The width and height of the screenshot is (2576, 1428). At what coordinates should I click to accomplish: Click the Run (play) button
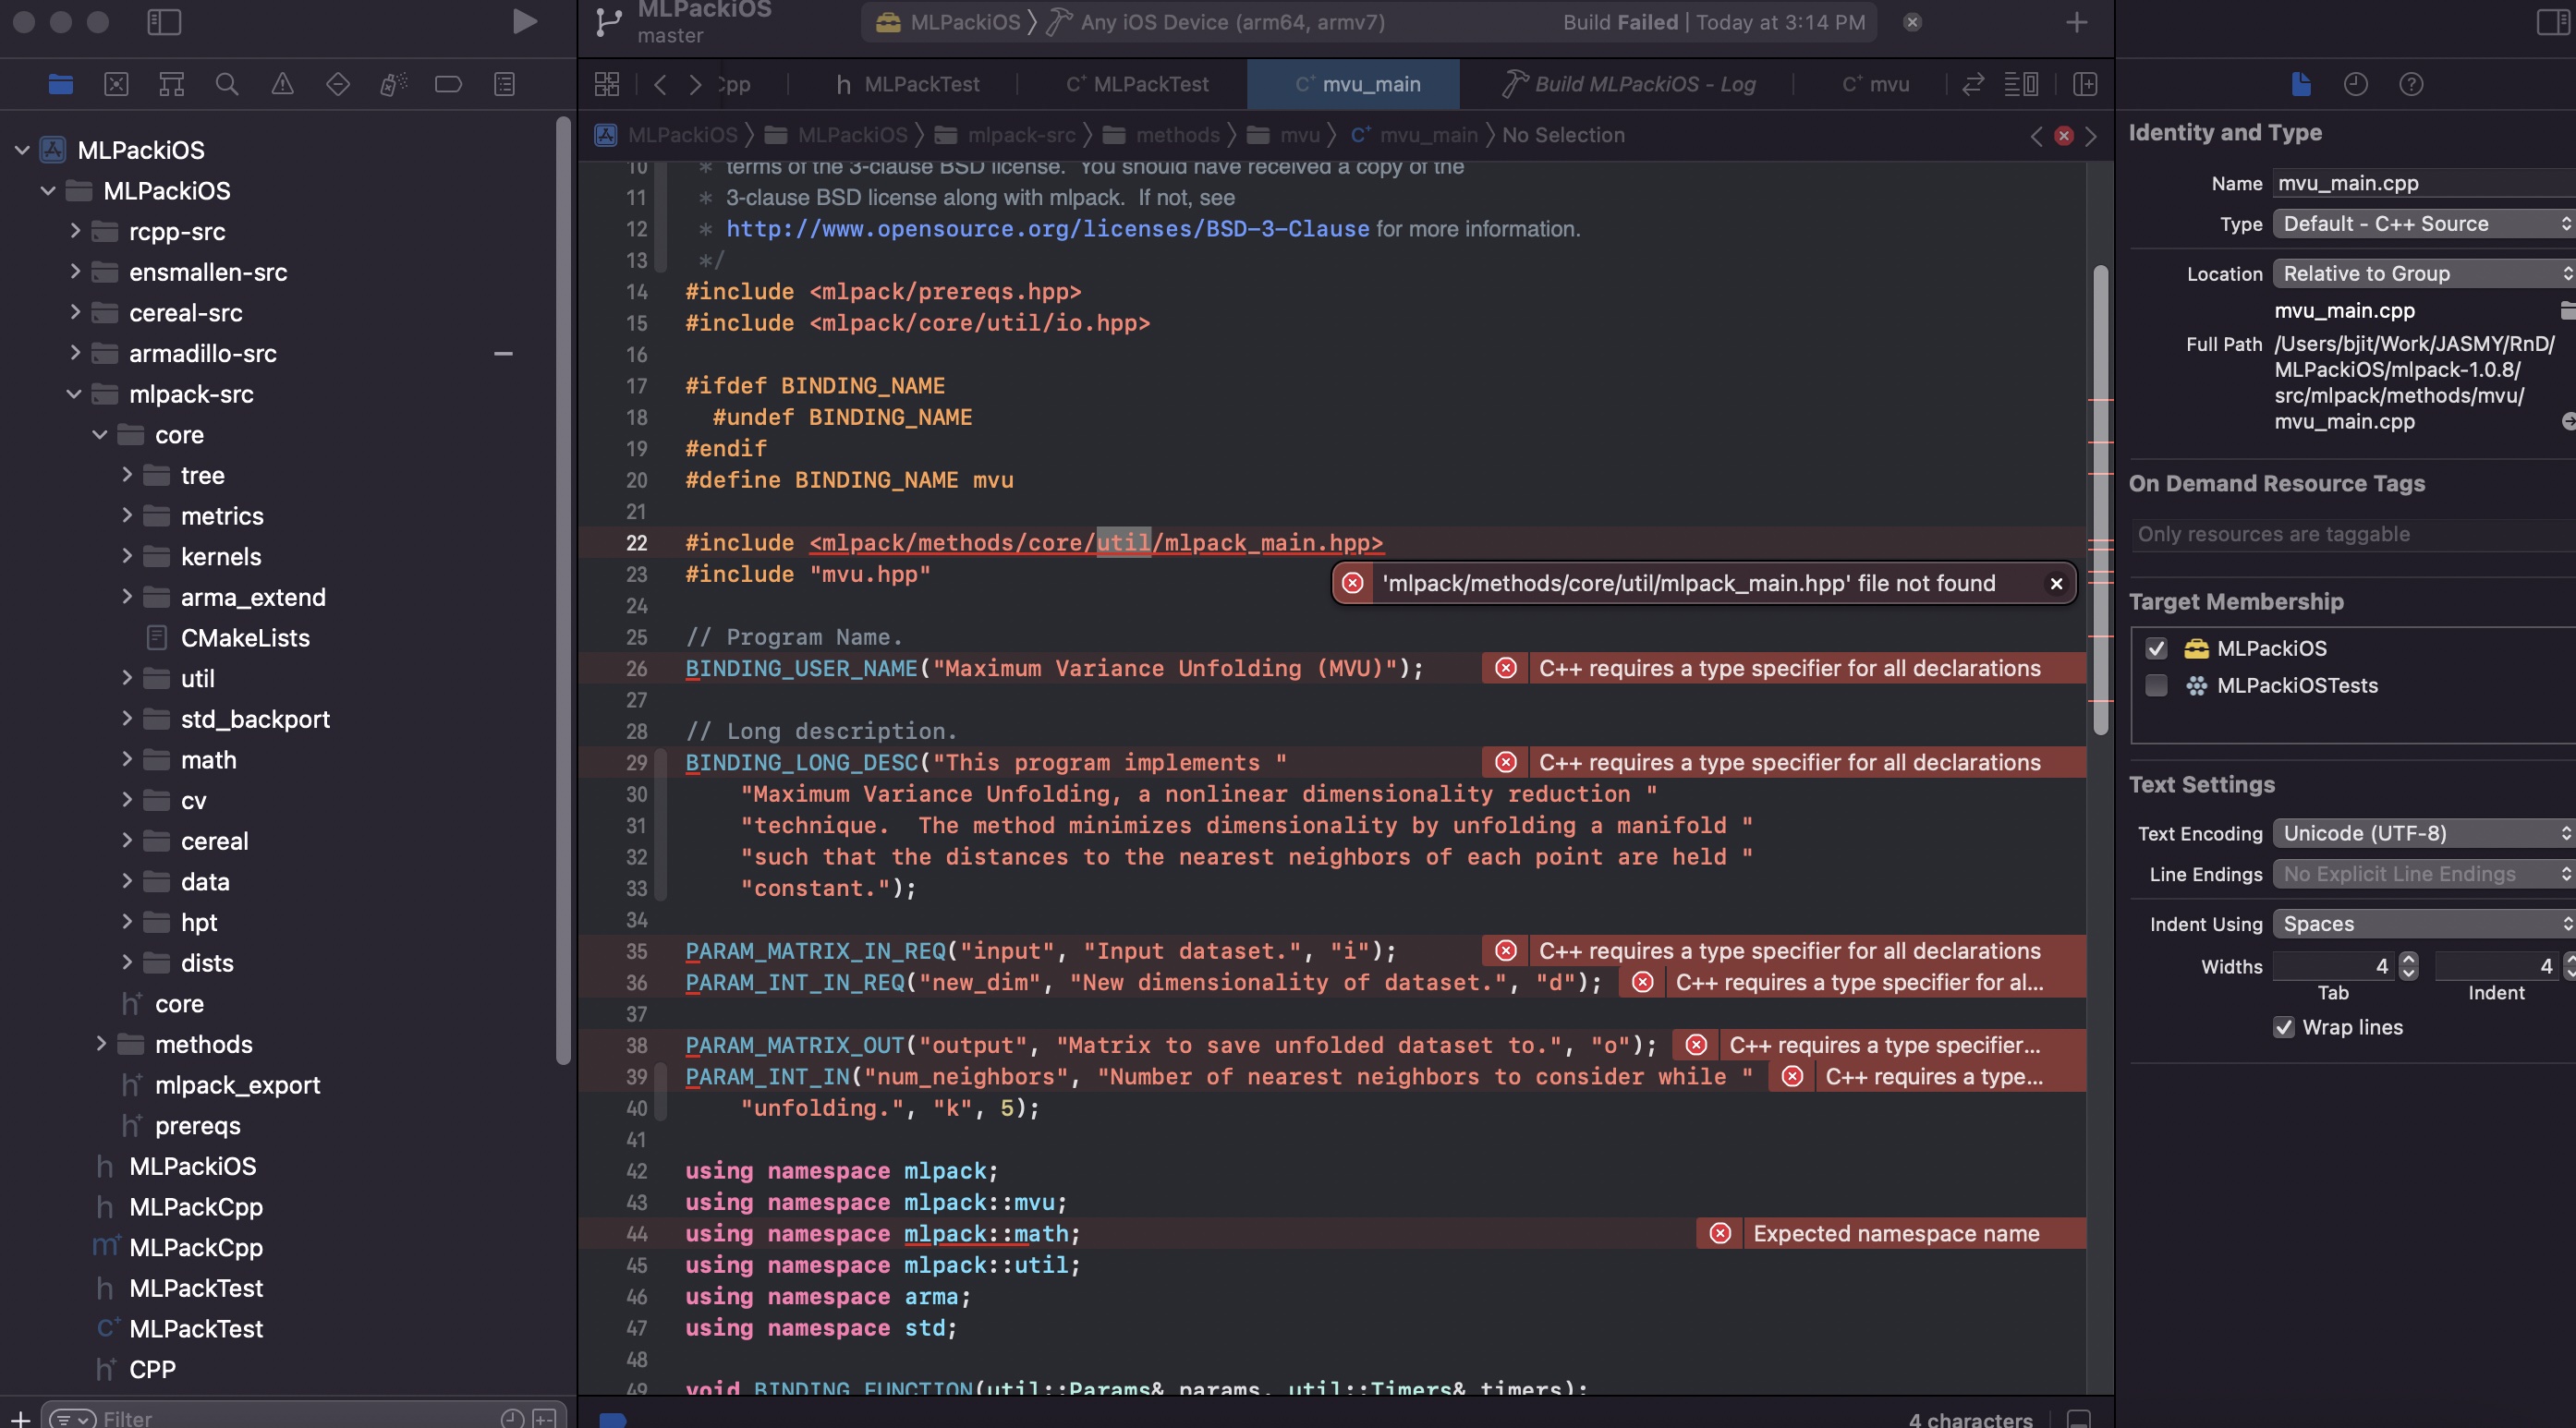524,22
